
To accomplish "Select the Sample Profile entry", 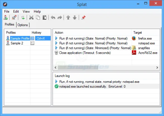I will [20, 38].
